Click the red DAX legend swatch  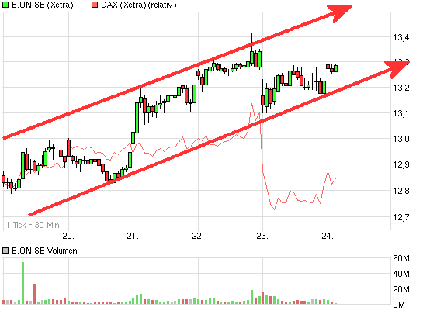click(x=95, y=5)
